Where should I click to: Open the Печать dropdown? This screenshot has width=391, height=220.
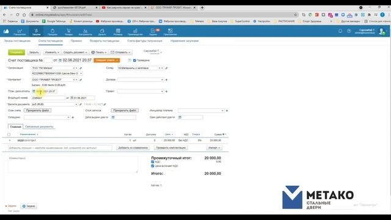click(x=99, y=53)
